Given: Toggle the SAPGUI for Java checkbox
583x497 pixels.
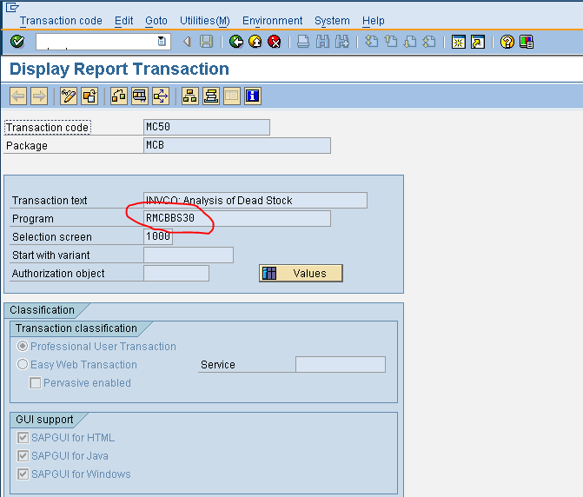Looking at the screenshot, I should pyautogui.click(x=23, y=456).
